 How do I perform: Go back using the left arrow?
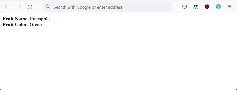(x=7, y=7)
